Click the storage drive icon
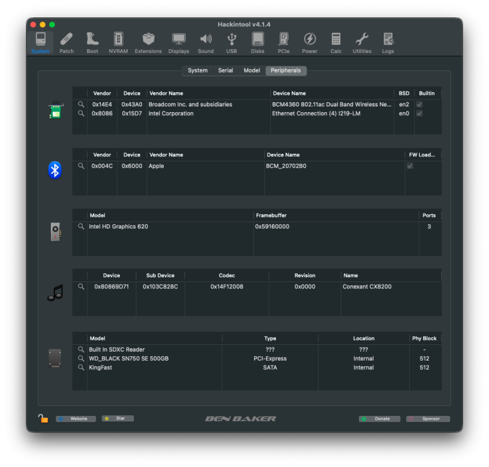 click(x=55, y=358)
